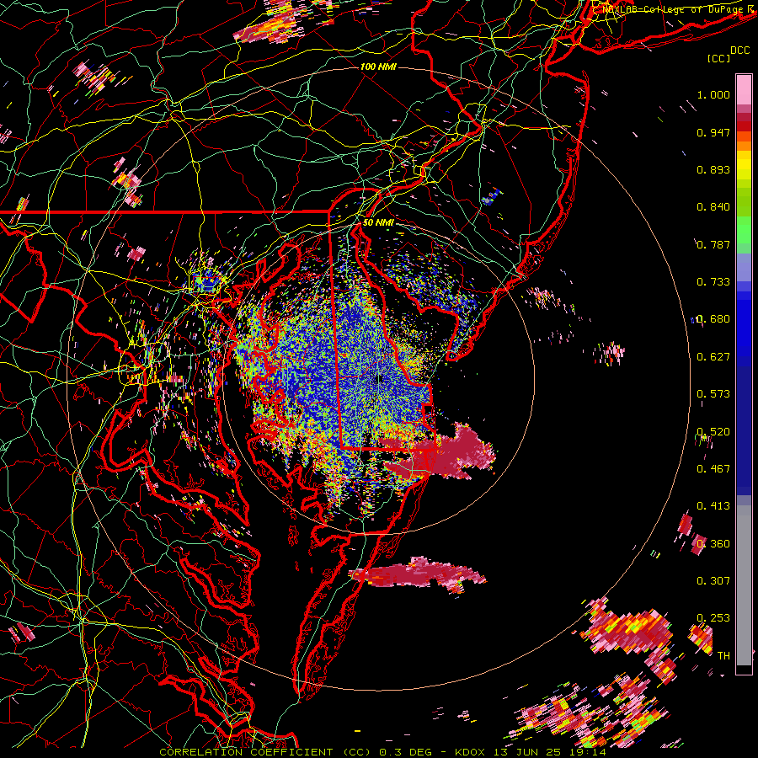Click the 0.947 legend value
The image size is (758, 758).
pyautogui.click(x=713, y=132)
